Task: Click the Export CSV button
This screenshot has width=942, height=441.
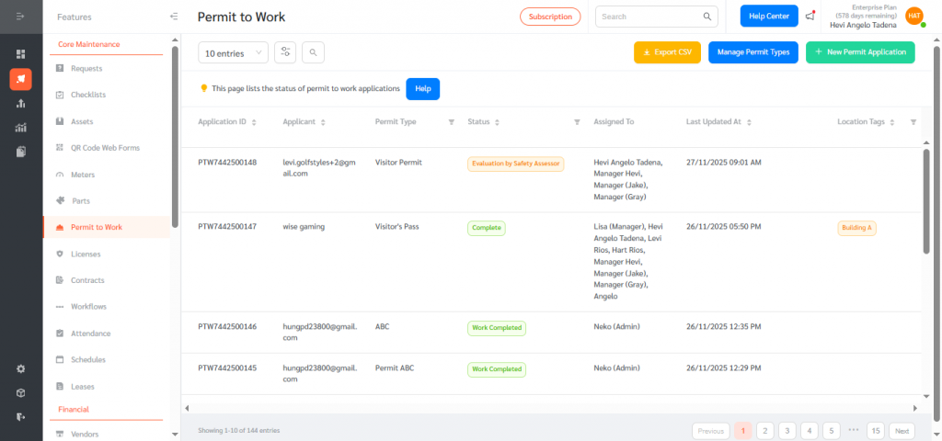Action: [667, 52]
